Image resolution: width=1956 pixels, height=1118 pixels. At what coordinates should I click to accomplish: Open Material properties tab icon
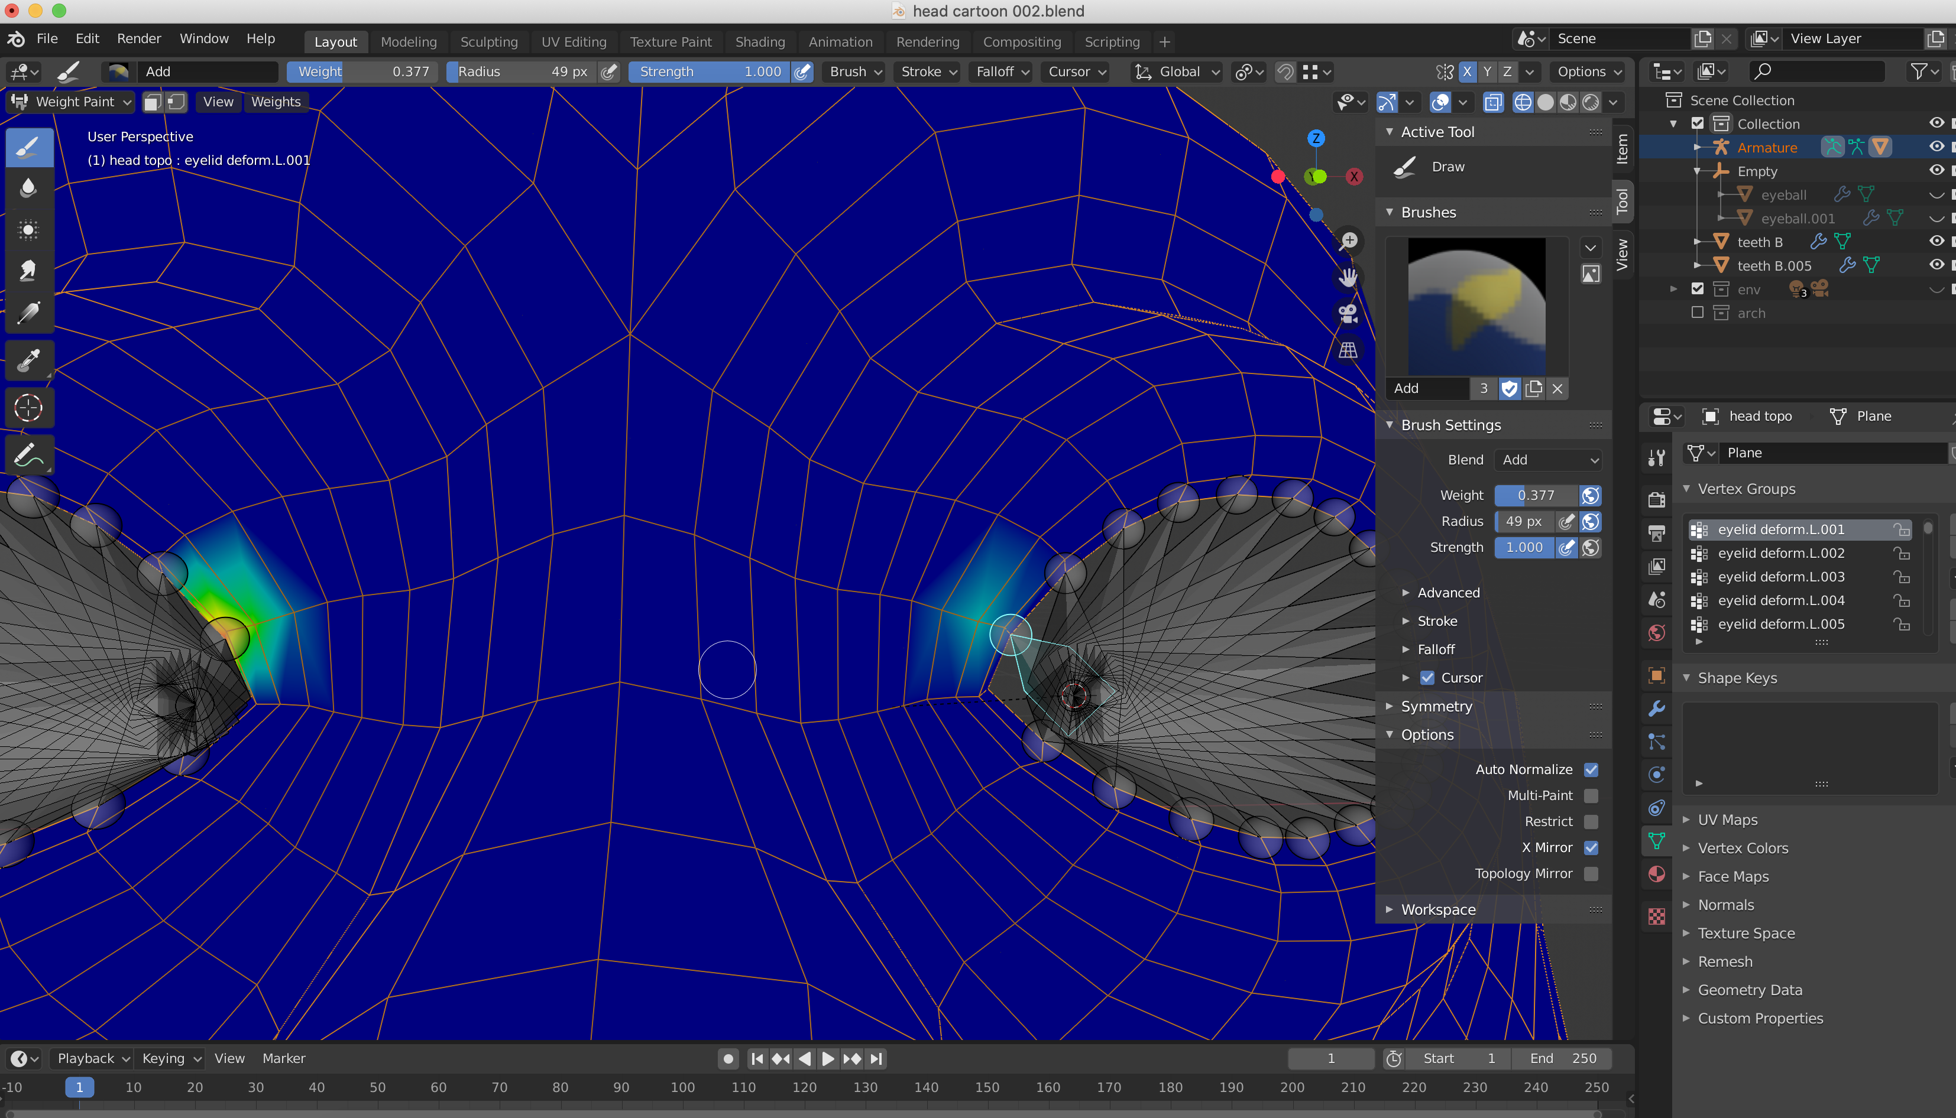point(1657,874)
